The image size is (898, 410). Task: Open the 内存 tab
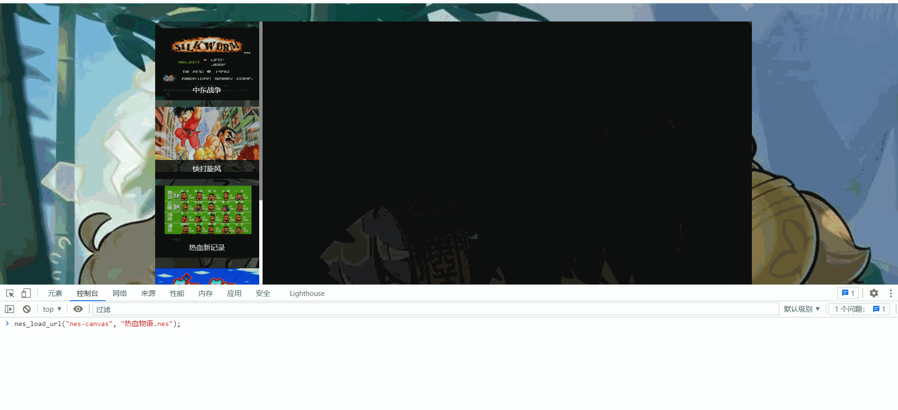205,293
